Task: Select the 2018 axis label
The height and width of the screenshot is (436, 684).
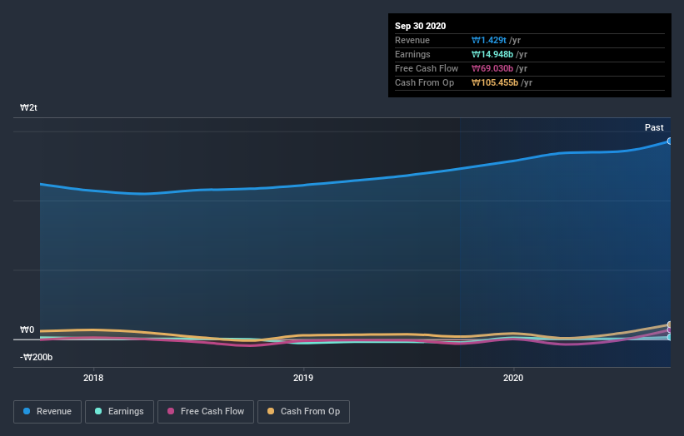Action: click(93, 378)
